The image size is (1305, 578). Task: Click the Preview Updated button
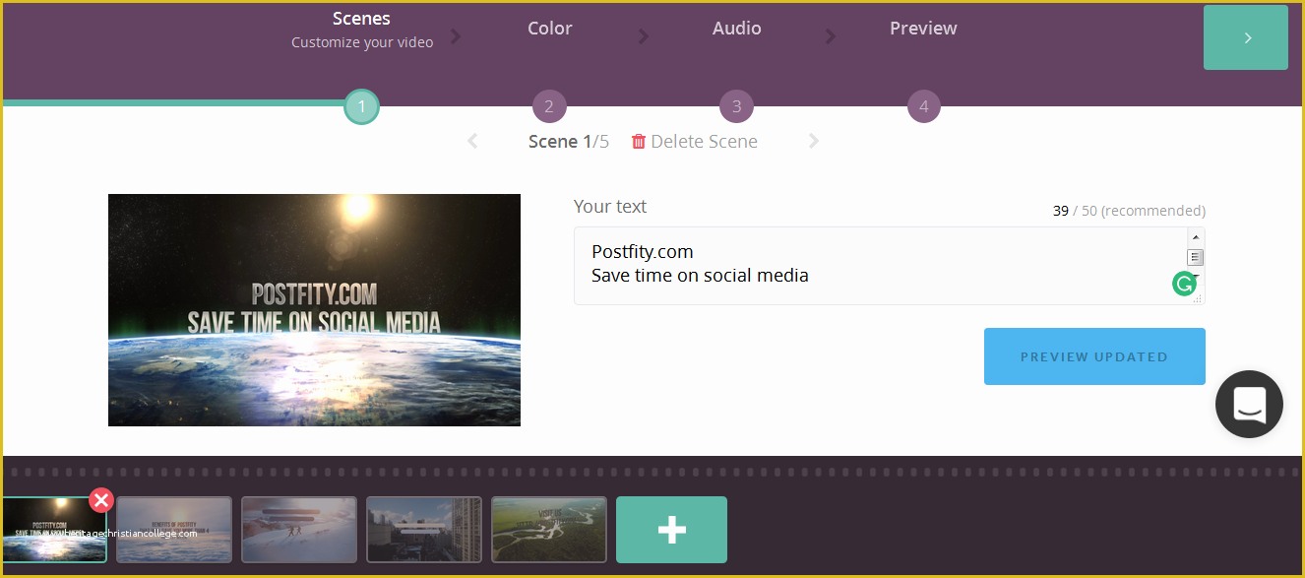point(1094,356)
